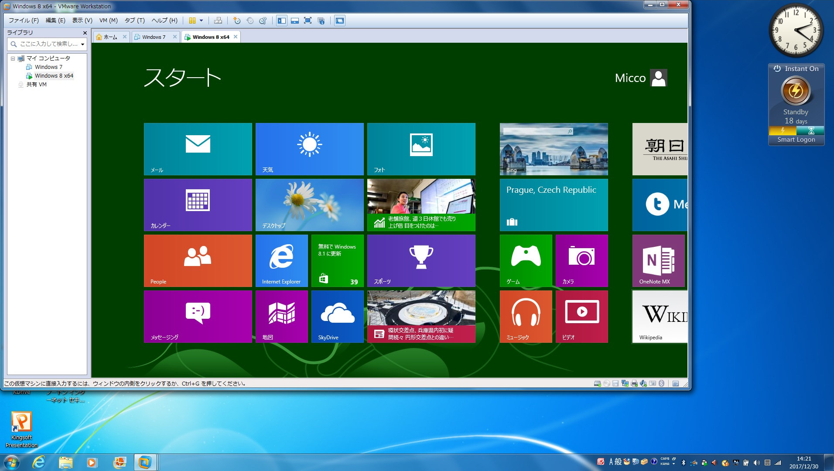
Task: Take a snapshot of this virtual machine
Action: (x=236, y=20)
